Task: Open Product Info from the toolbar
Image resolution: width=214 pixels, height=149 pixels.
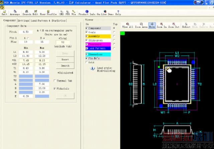Action: point(87,13)
